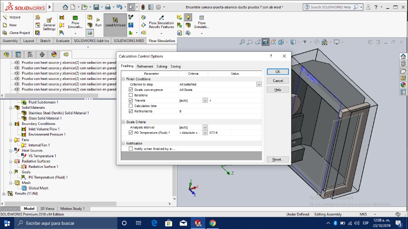Viewport: 408px width, 229px height.
Task: Open DisplayManager color sphere tab
Action: (x=54, y=54)
